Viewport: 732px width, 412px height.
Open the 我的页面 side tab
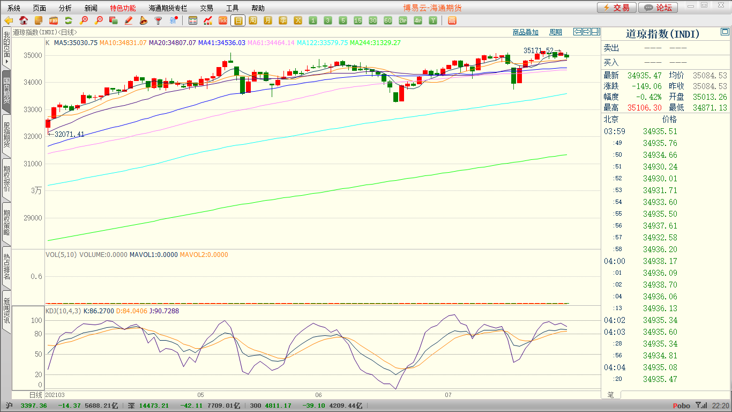6,47
